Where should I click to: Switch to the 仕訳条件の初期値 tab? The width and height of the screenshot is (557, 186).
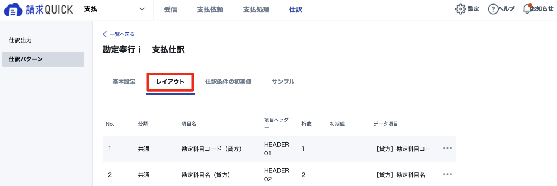click(228, 82)
